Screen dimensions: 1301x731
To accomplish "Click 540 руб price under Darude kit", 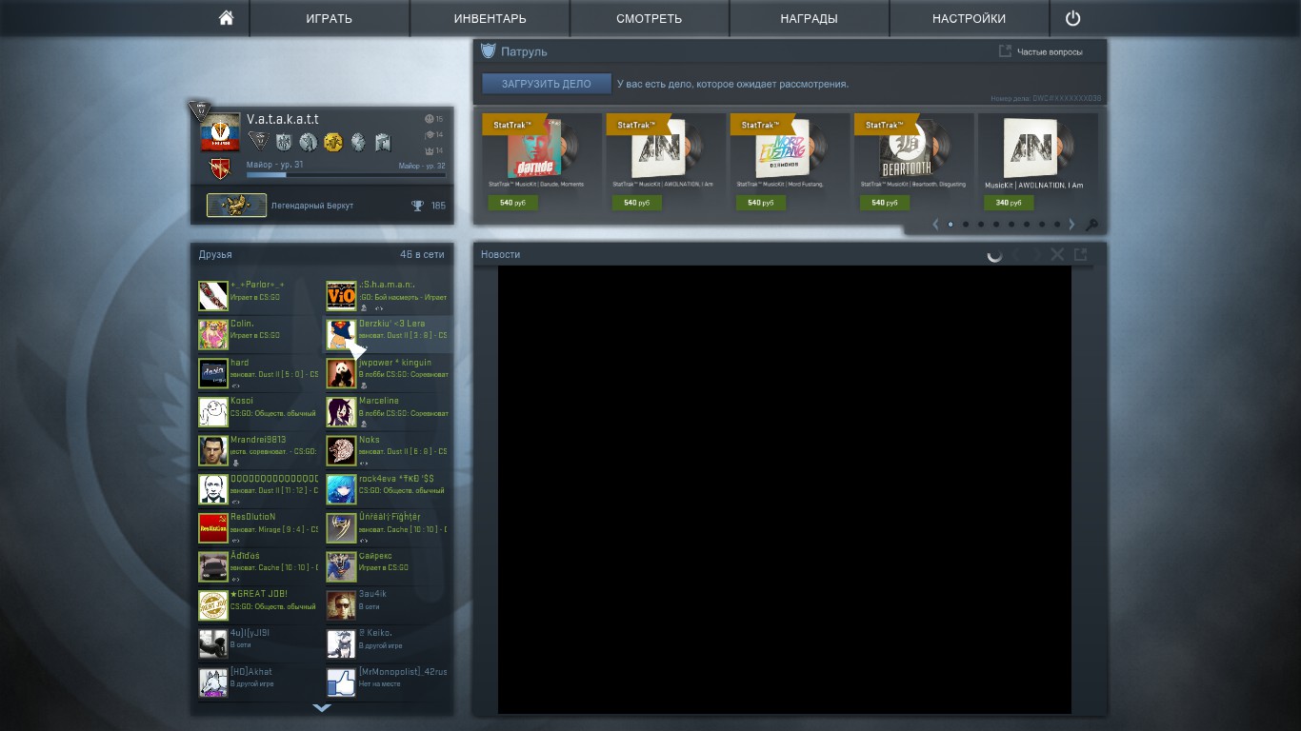I will (x=513, y=203).
